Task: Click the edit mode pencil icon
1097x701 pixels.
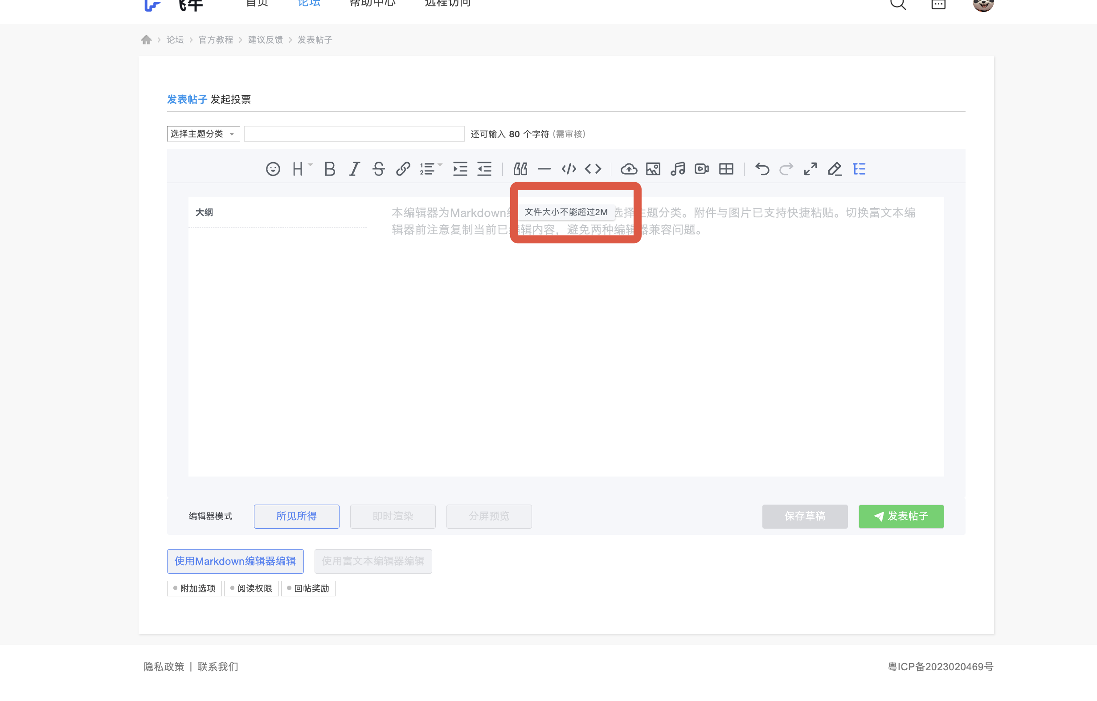Action: click(835, 169)
